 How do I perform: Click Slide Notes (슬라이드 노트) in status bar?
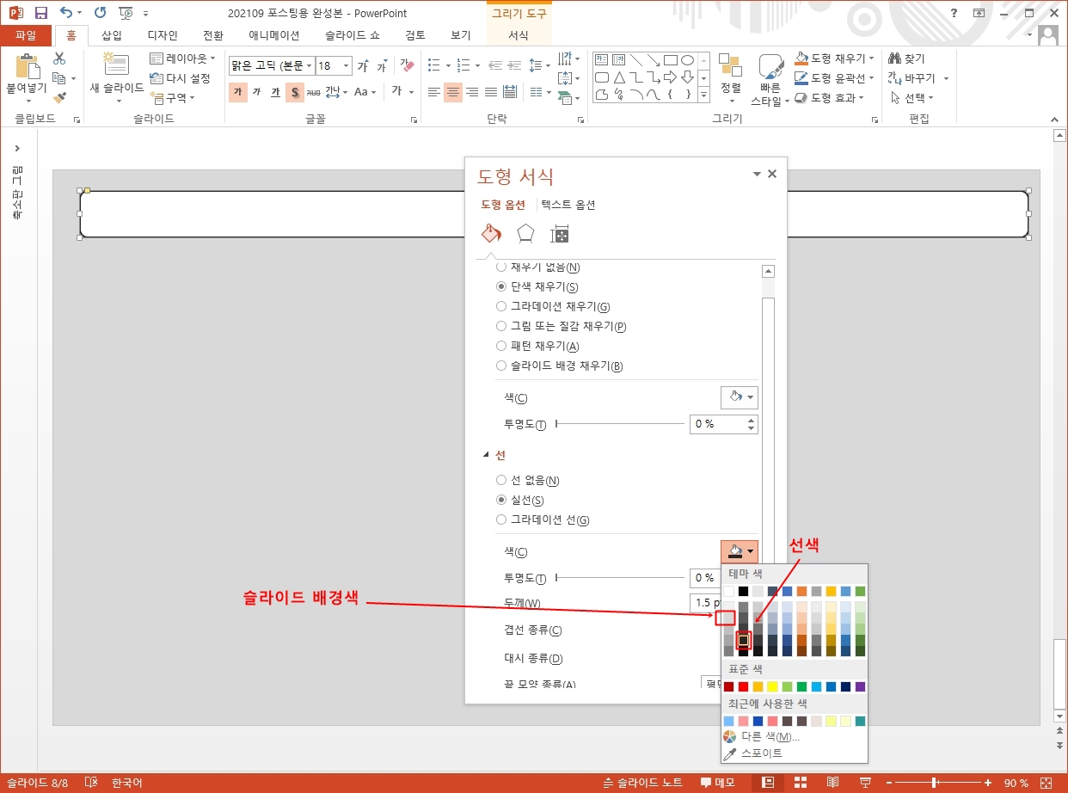point(643,783)
